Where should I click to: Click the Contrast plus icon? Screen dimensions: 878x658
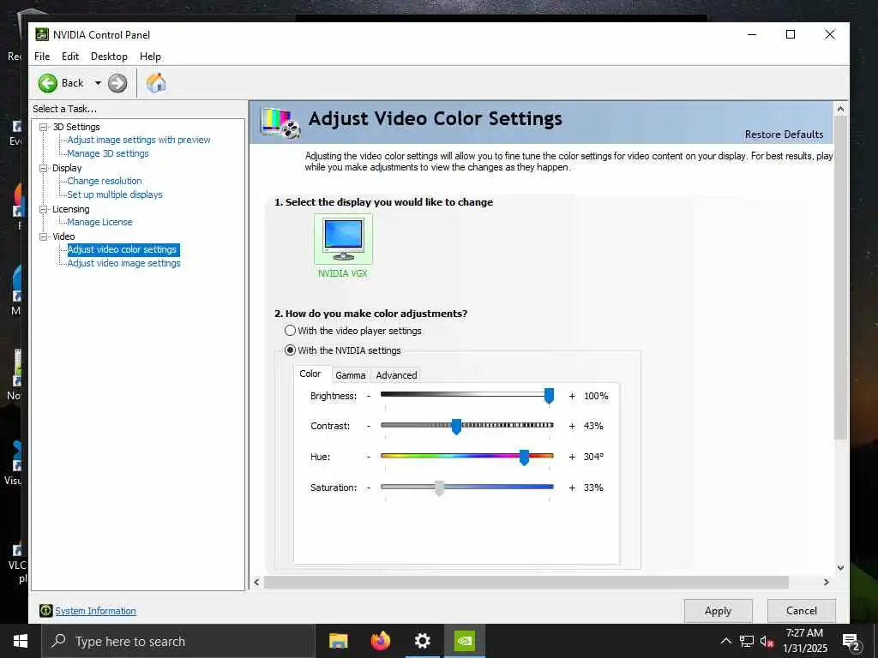tap(572, 427)
